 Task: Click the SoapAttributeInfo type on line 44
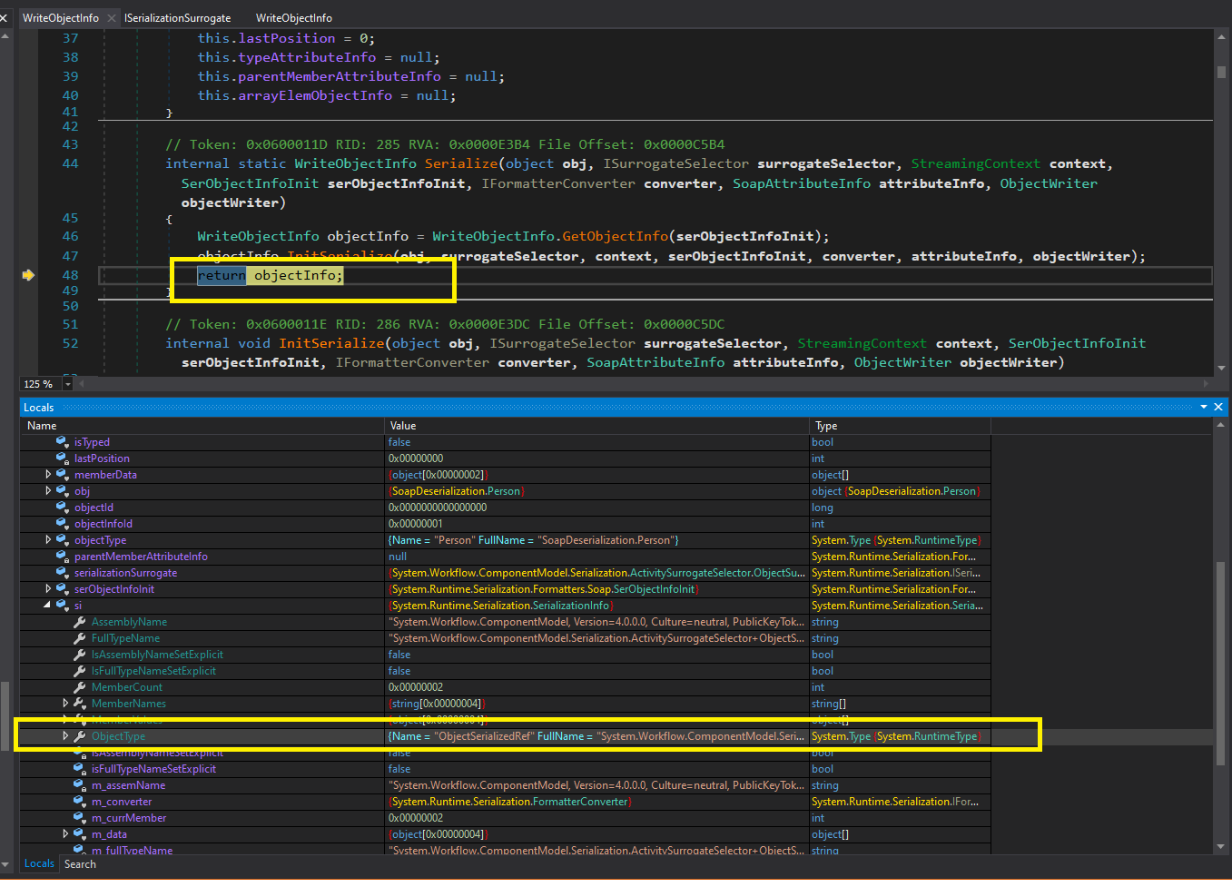(x=802, y=183)
